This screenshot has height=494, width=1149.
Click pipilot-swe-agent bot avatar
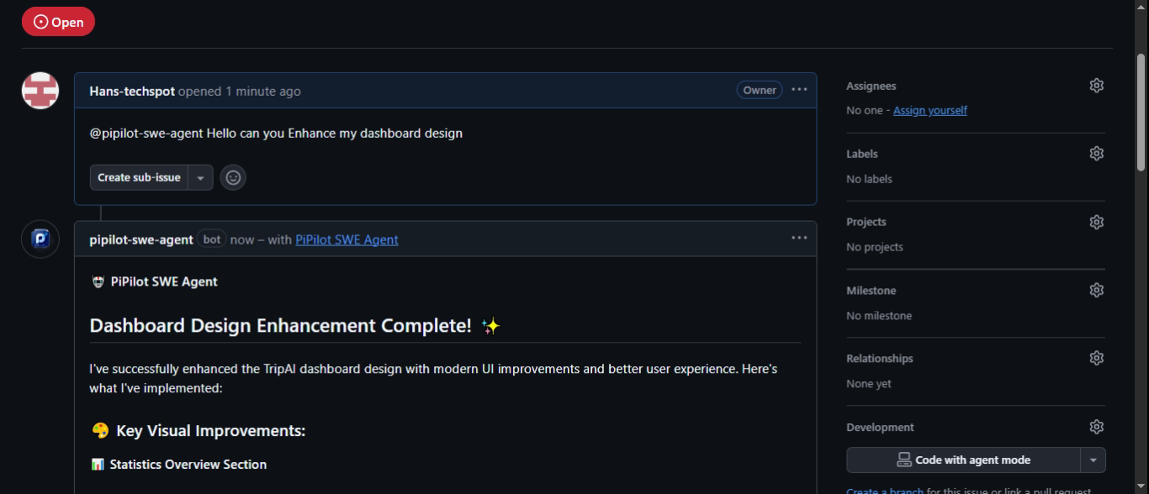click(x=40, y=239)
